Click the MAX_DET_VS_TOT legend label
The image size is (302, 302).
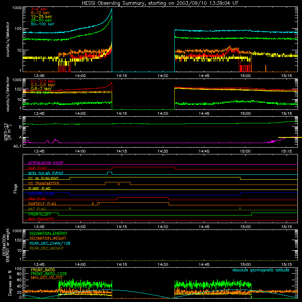(x=47, y=278)
